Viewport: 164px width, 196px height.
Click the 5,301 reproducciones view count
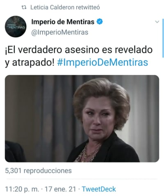pyautogui.click(x=38, y=171)
